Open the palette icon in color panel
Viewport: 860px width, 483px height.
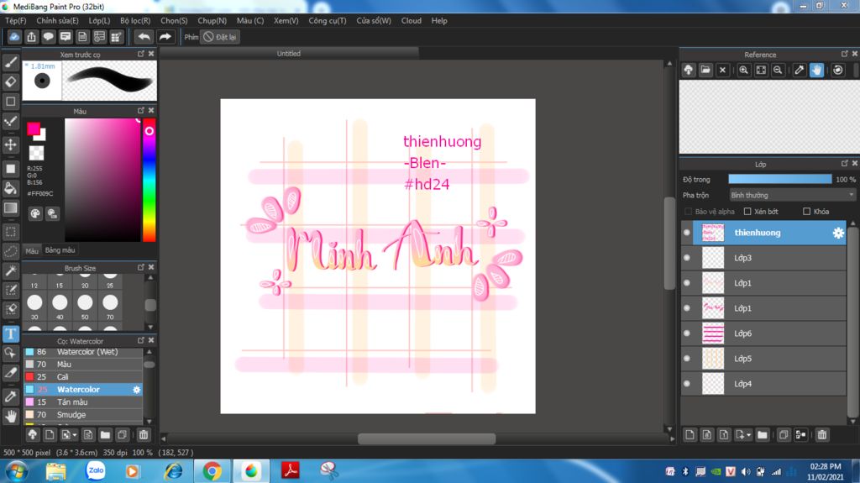(35, 213)
